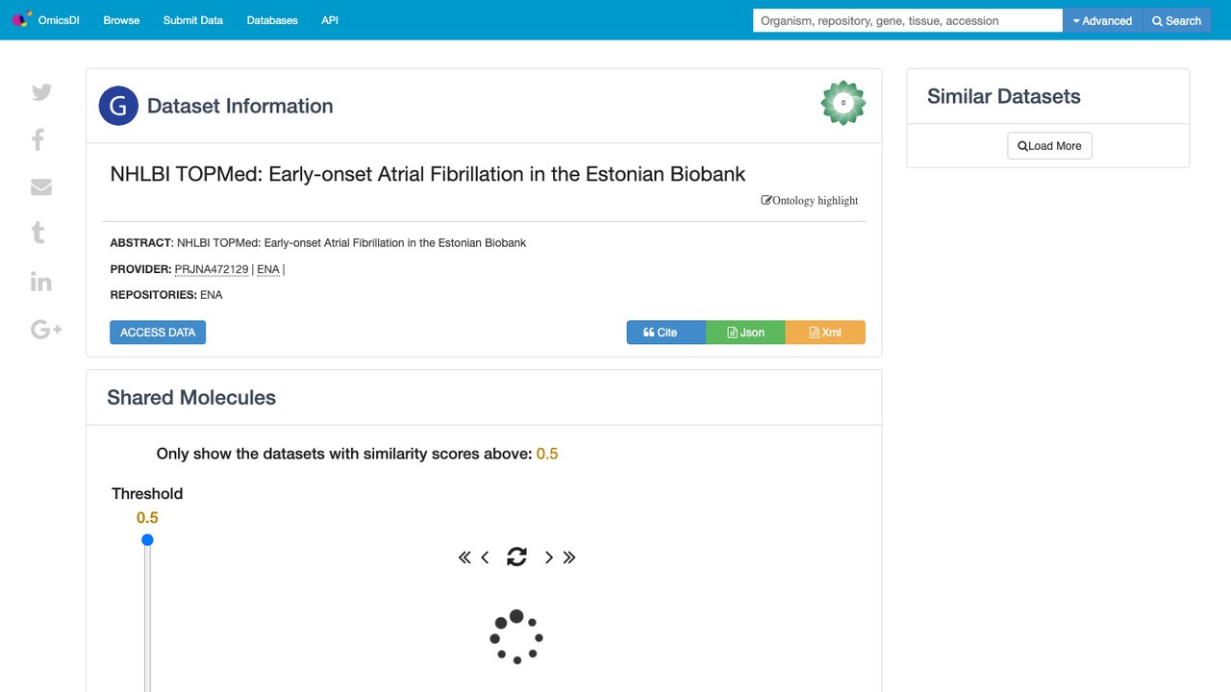
Task: Jump to last page double-right arrows
Action: pos(569,557)
